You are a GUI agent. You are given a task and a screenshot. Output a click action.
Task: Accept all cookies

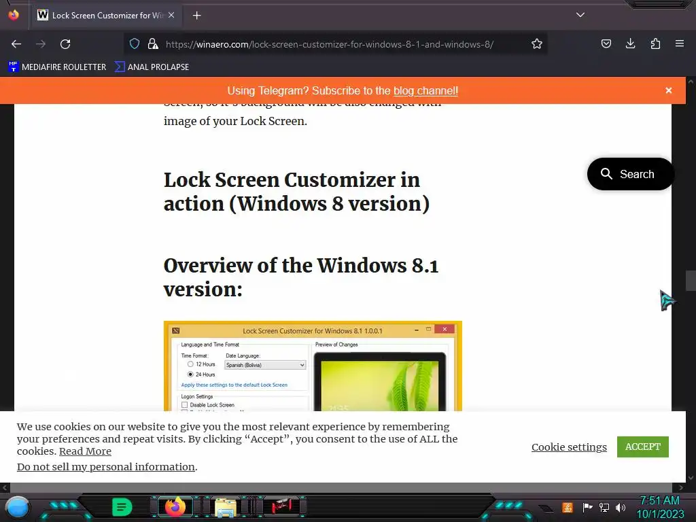[x=643, y=447]
